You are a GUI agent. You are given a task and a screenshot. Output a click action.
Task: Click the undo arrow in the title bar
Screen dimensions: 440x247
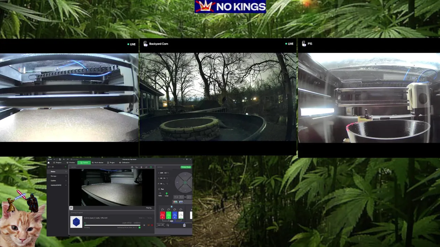click(x=64, y=159)
